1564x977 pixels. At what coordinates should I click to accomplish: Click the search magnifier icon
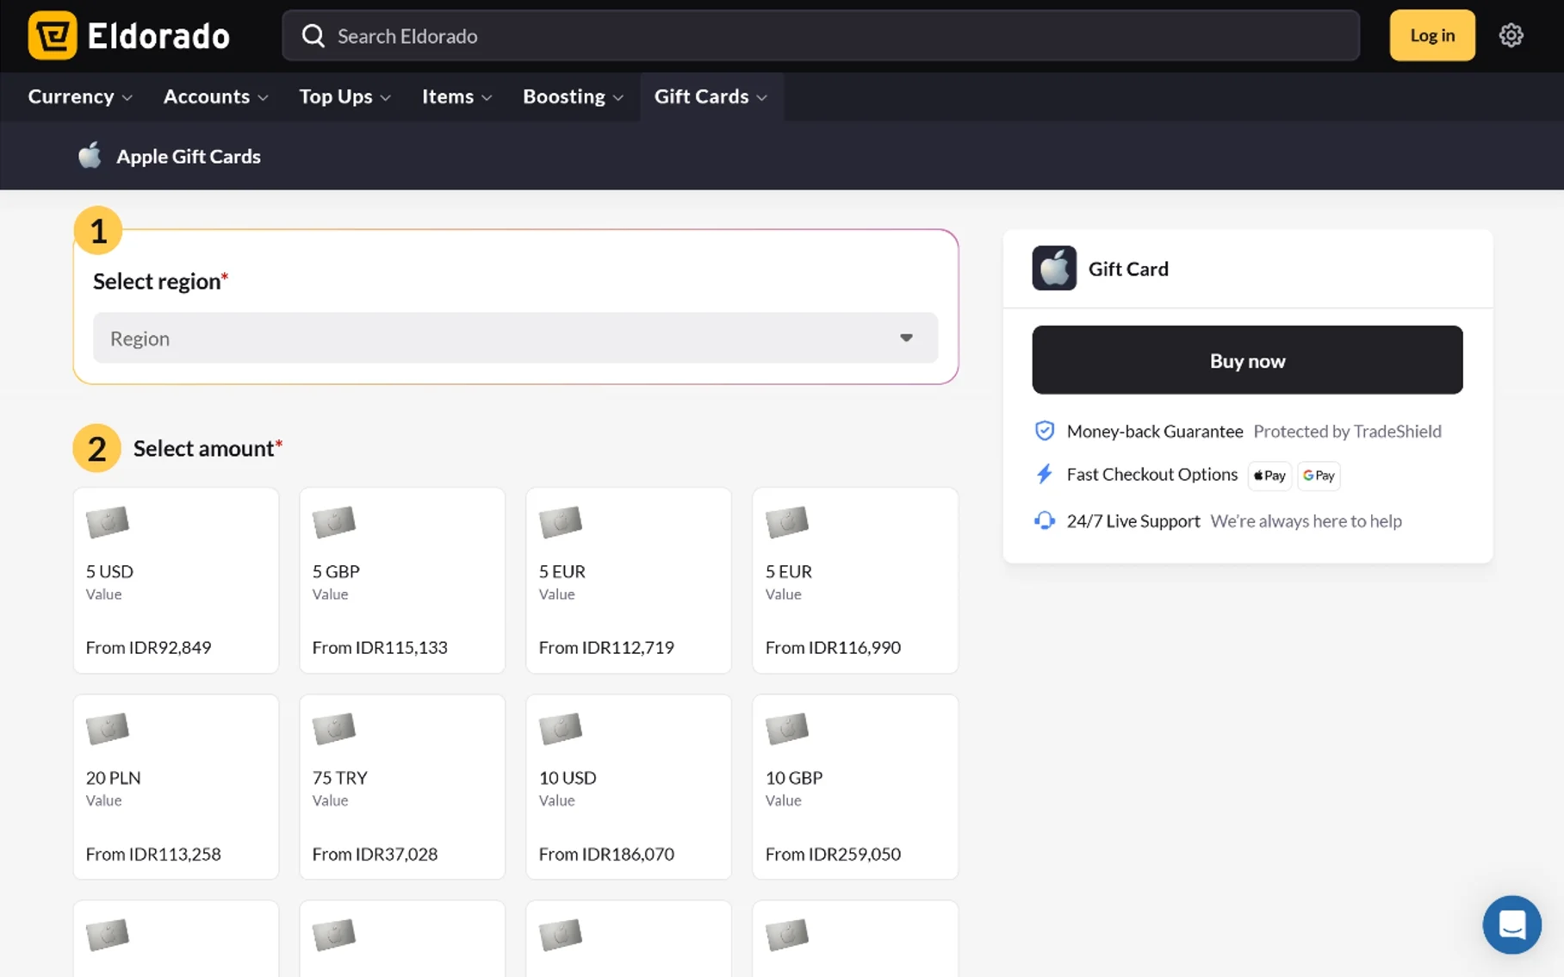tap(313, 35)
